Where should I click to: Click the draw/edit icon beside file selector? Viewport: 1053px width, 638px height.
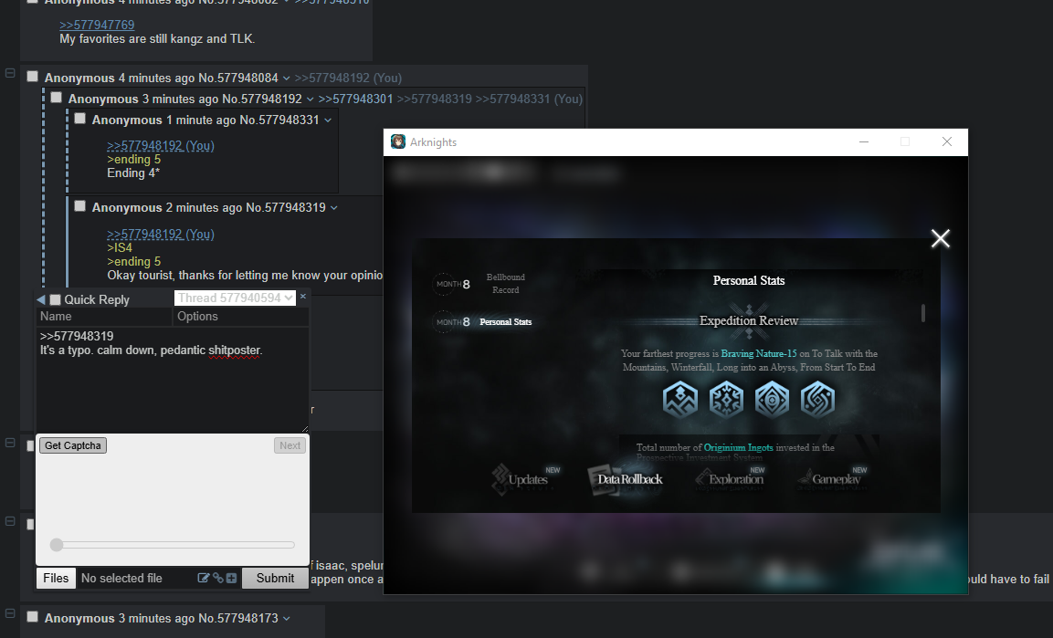[x=204, y=578]
